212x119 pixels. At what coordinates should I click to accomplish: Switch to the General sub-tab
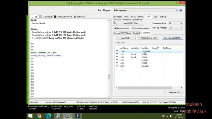[x=117, y=33]
